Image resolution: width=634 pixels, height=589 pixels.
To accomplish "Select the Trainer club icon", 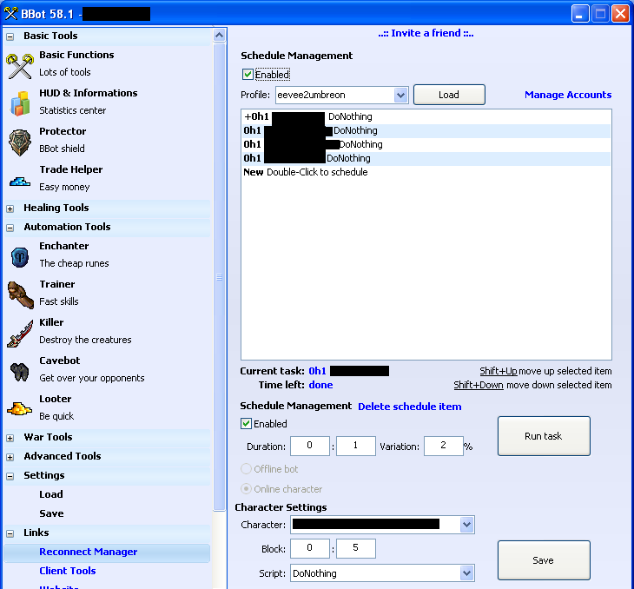I will (x=20, y=294).
